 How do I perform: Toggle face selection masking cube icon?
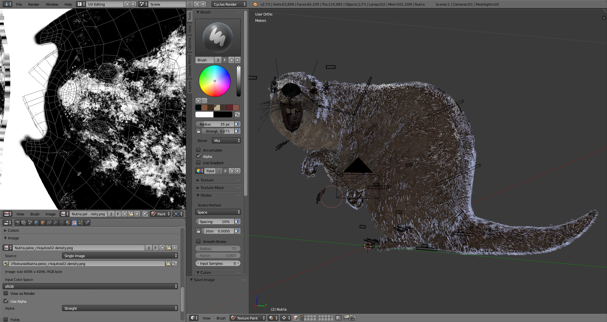point(296,318)
